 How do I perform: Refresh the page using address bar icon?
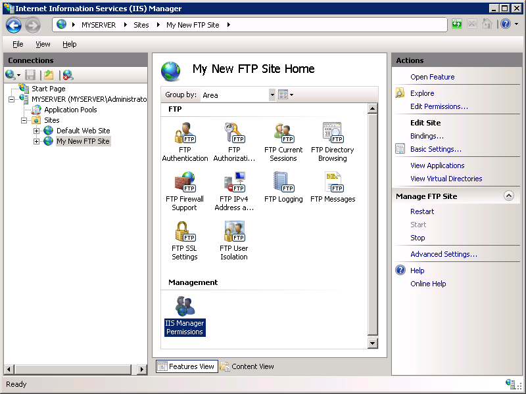point(455,23)
